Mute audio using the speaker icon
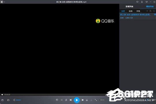Viewport: 156px width, 104px height. (x=14, y=100)
